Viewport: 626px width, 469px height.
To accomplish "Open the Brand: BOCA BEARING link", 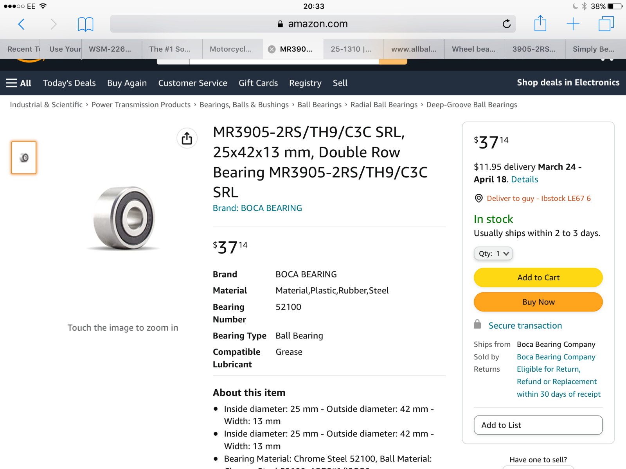I will click(257, 208).
